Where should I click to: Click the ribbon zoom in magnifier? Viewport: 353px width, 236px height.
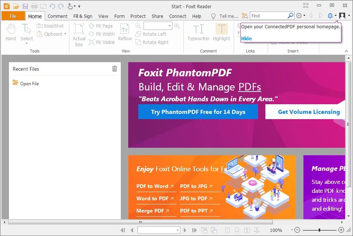pos(177,26)
